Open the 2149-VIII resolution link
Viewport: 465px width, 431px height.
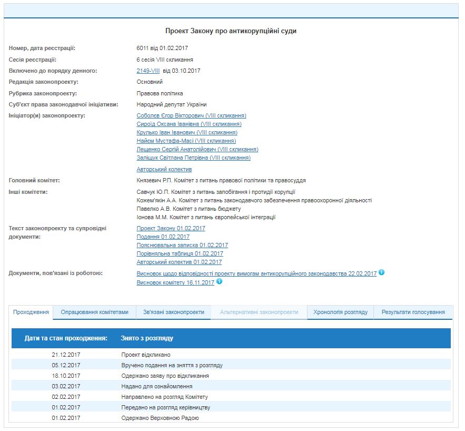click(x=148, y=71)
